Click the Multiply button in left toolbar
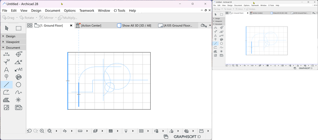 tap(67, 18)
